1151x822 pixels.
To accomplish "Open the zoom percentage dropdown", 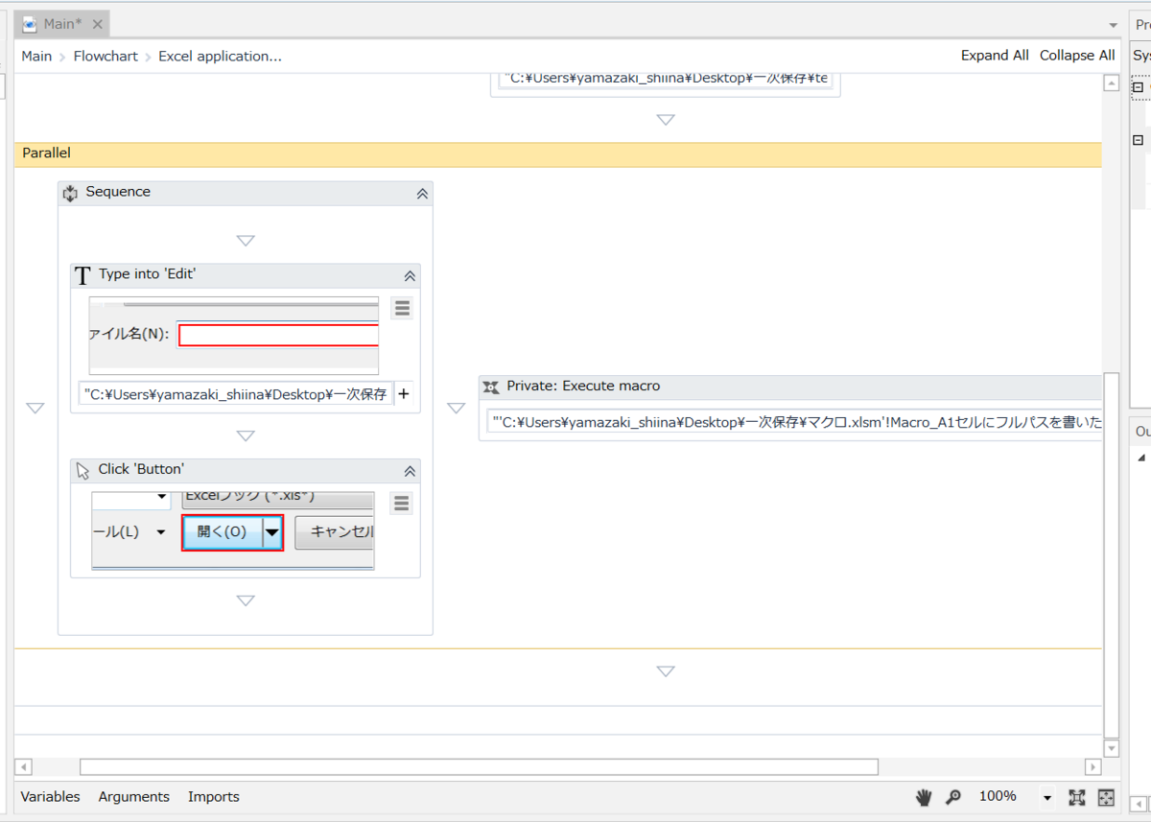I will 1046,798.
